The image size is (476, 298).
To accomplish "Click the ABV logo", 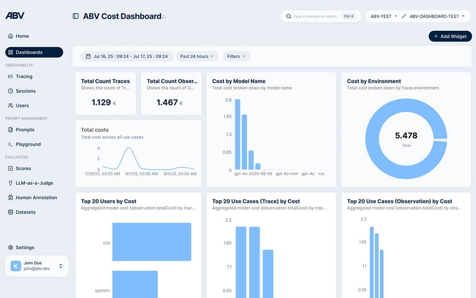I will [x=15, y=16].
